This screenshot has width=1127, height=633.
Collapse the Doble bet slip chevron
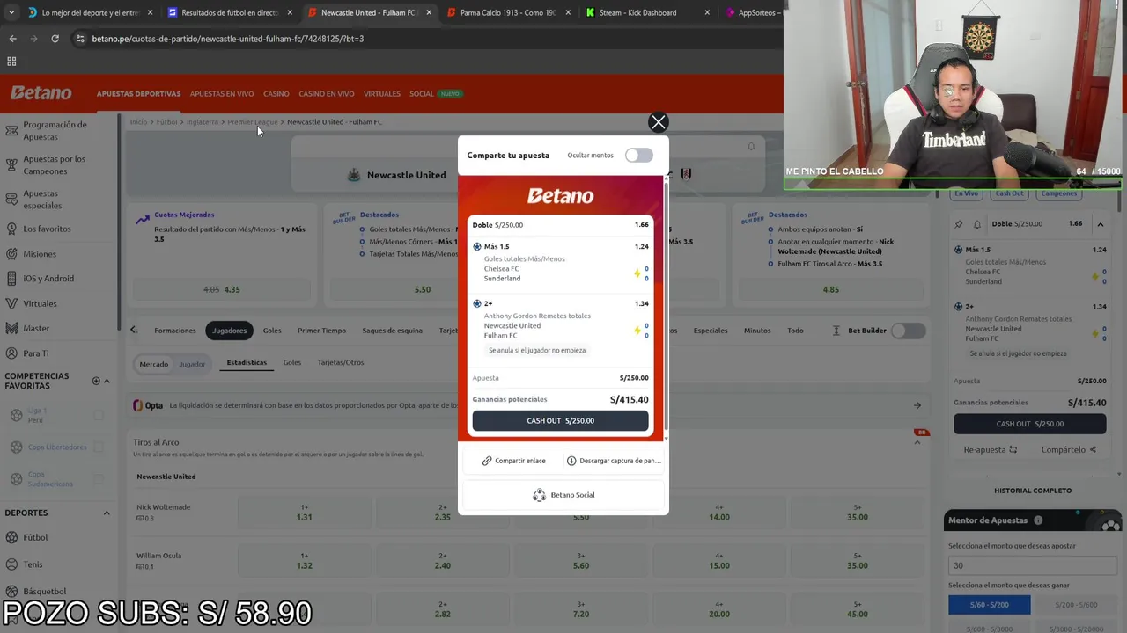tap(1101, 224)
